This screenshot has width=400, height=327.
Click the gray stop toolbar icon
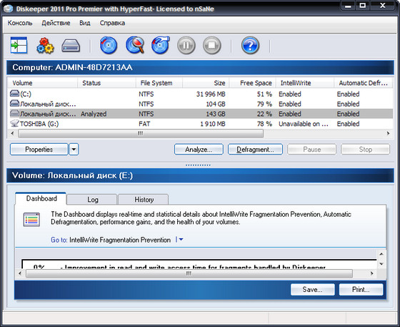211,46
